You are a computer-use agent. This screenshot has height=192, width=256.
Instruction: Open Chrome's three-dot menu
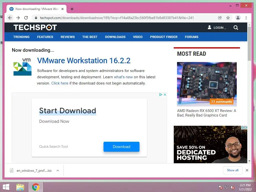[246, 18]
